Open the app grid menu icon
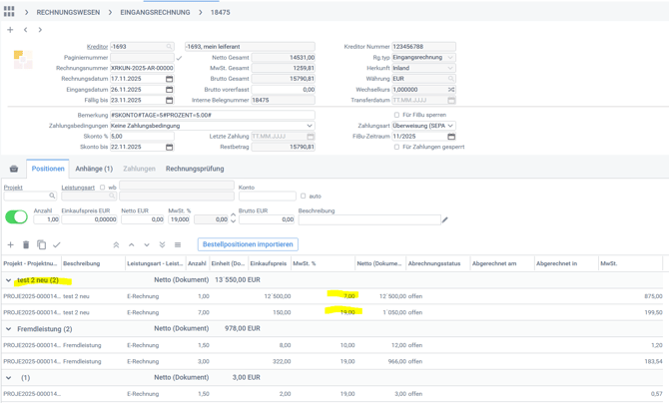Viewport: 669px width, 403px height. tap(9, 12)
